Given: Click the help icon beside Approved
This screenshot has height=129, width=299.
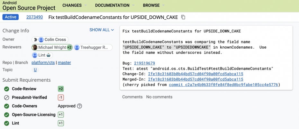Looking at the screenshot, I should click(x=79, y=106).
